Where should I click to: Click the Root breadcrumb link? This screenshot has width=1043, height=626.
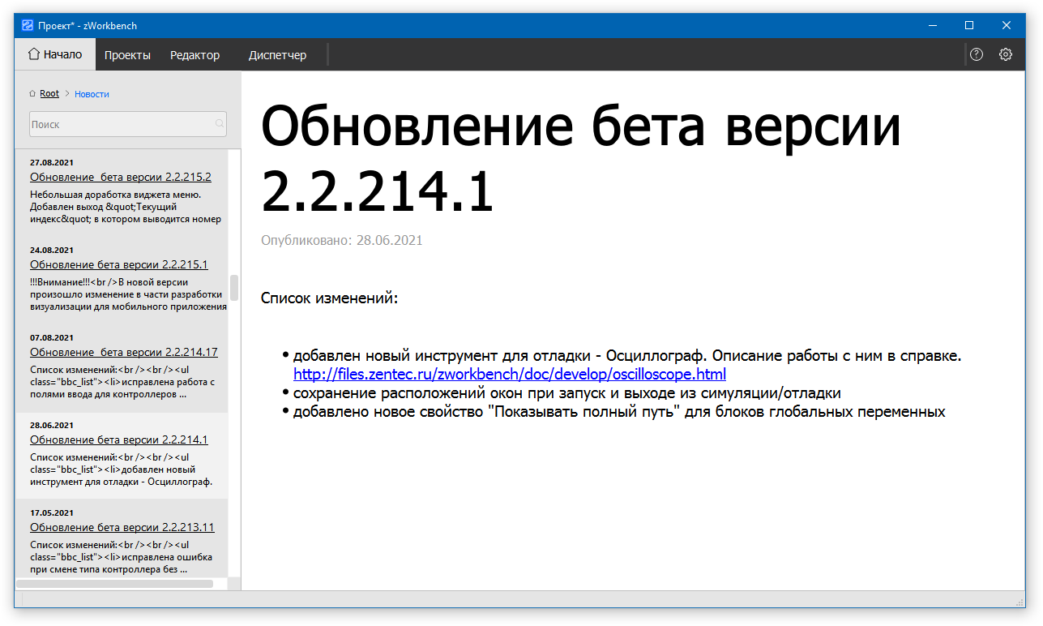(49, 94)
